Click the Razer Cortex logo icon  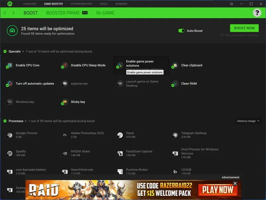pyautogui.click(x=10, y=4)
